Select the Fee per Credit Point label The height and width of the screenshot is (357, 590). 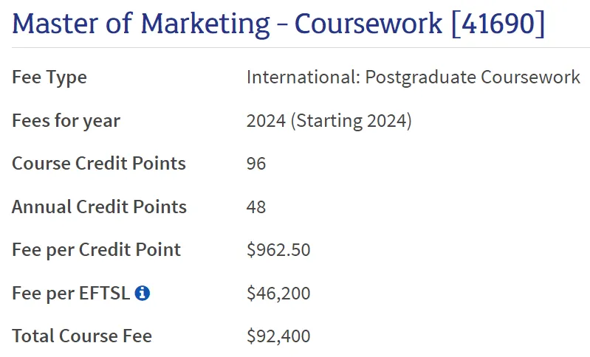tap(96, 250)
